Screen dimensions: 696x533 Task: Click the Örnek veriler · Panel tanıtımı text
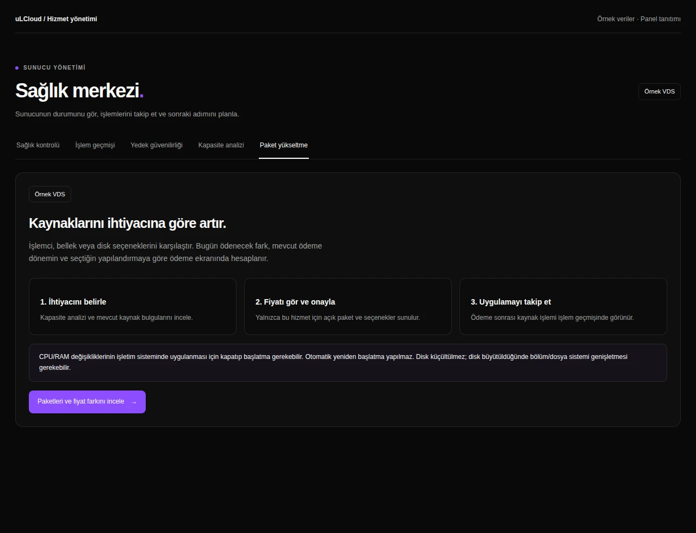(x=639, y=19)
